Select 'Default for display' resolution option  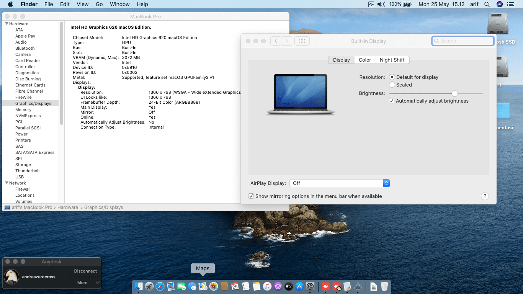[x=392, y=77]
